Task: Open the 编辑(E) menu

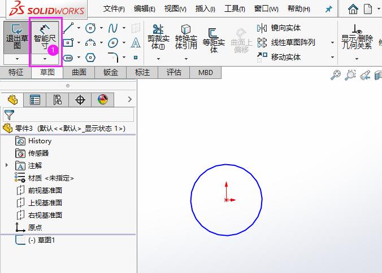Action: [145, 9]
